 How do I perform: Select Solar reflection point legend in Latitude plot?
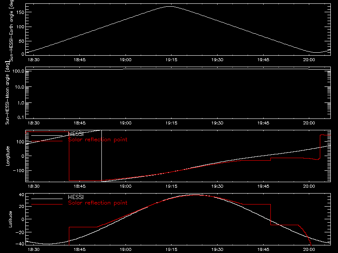pos(98,203)
